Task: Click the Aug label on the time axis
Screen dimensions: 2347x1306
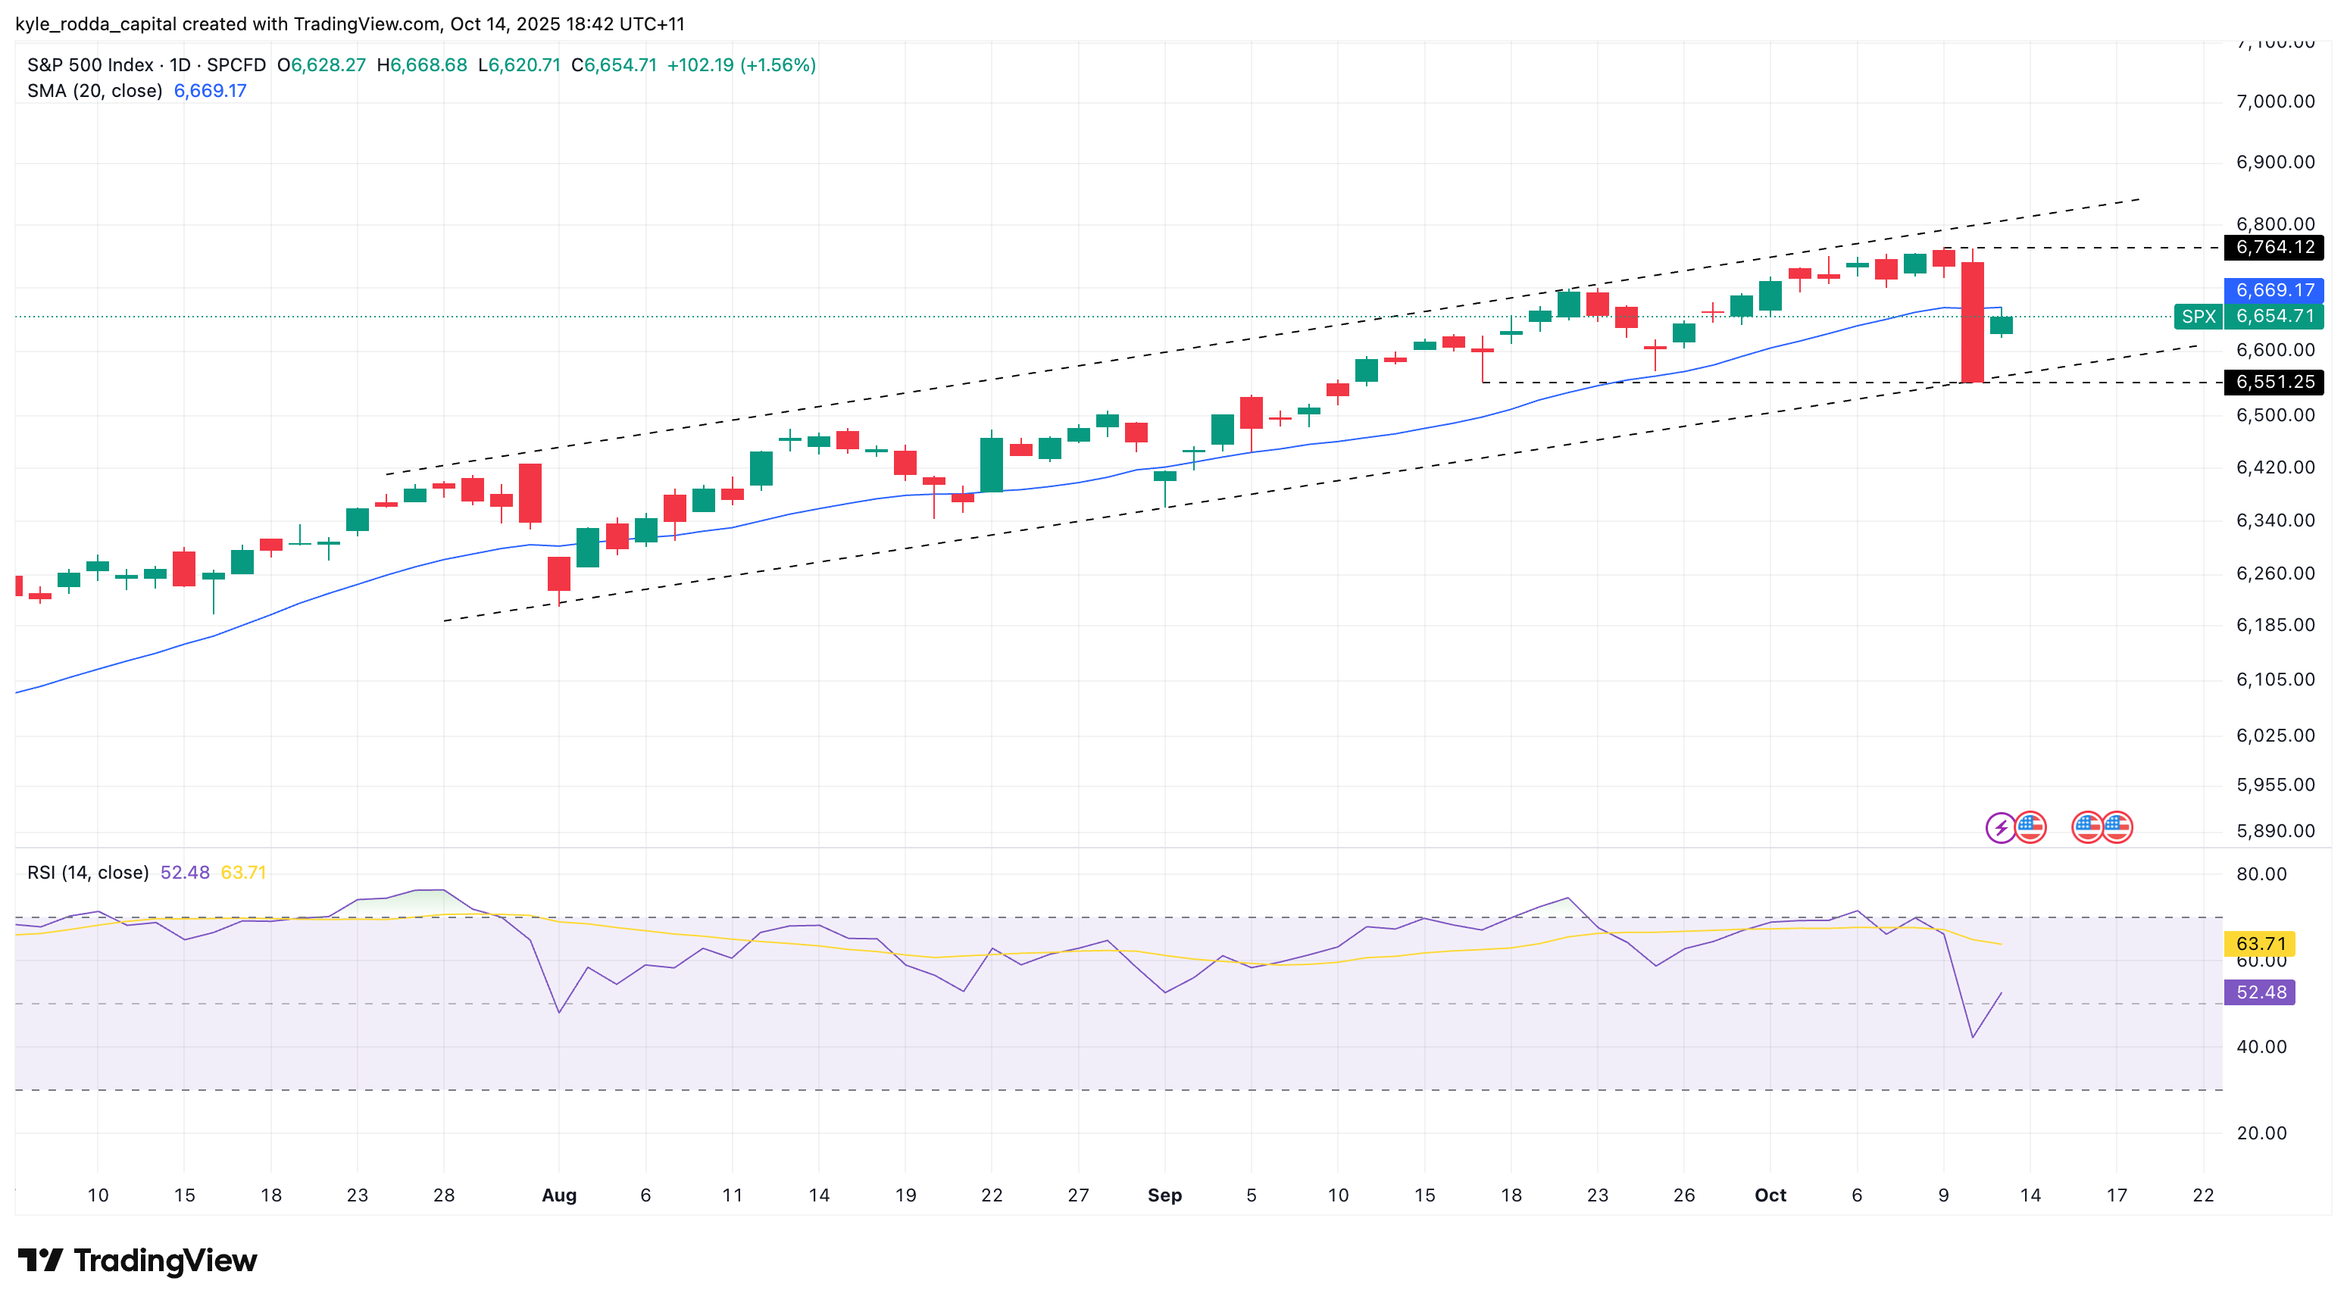Action: tap(558, 1195)
